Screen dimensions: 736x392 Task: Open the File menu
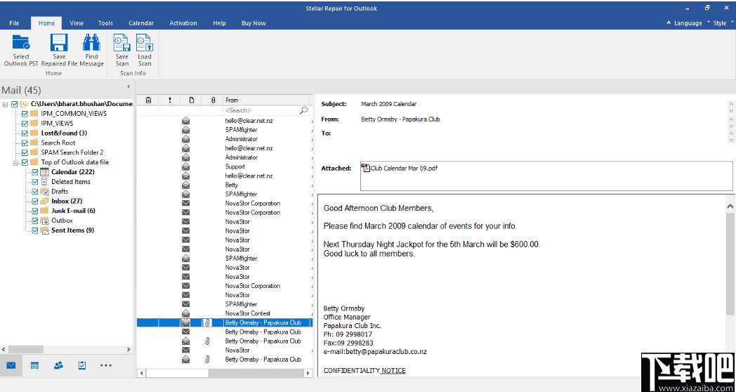point(14,23)
